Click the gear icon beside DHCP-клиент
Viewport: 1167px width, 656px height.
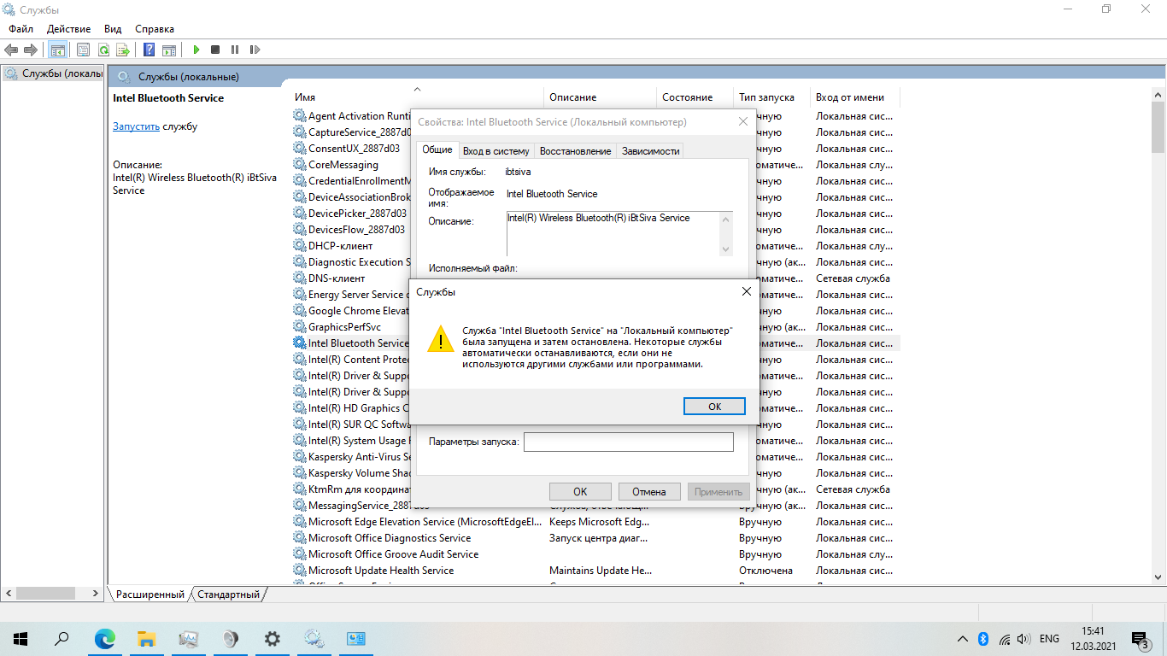coord(299,246)
